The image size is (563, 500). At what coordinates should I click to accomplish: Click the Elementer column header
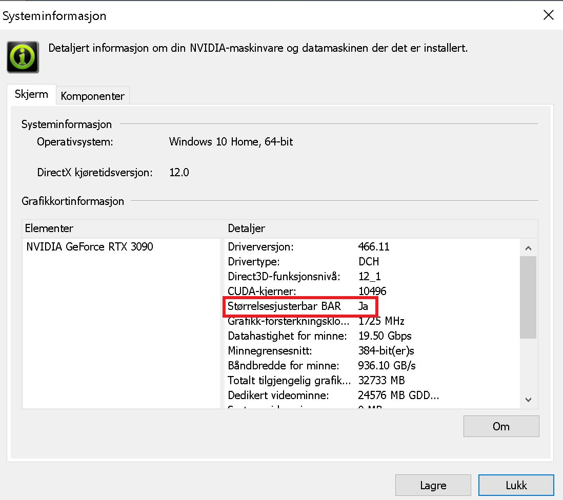(123, 228)
